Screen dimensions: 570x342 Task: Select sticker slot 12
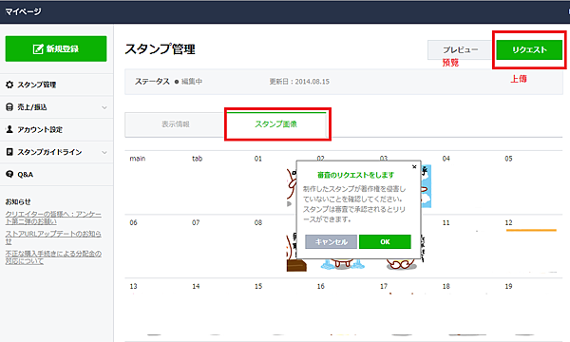531,246
